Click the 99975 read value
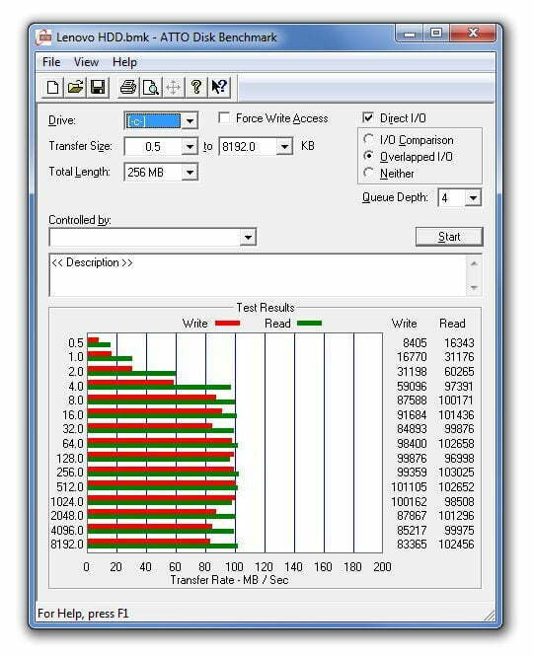 coord(459,530)
